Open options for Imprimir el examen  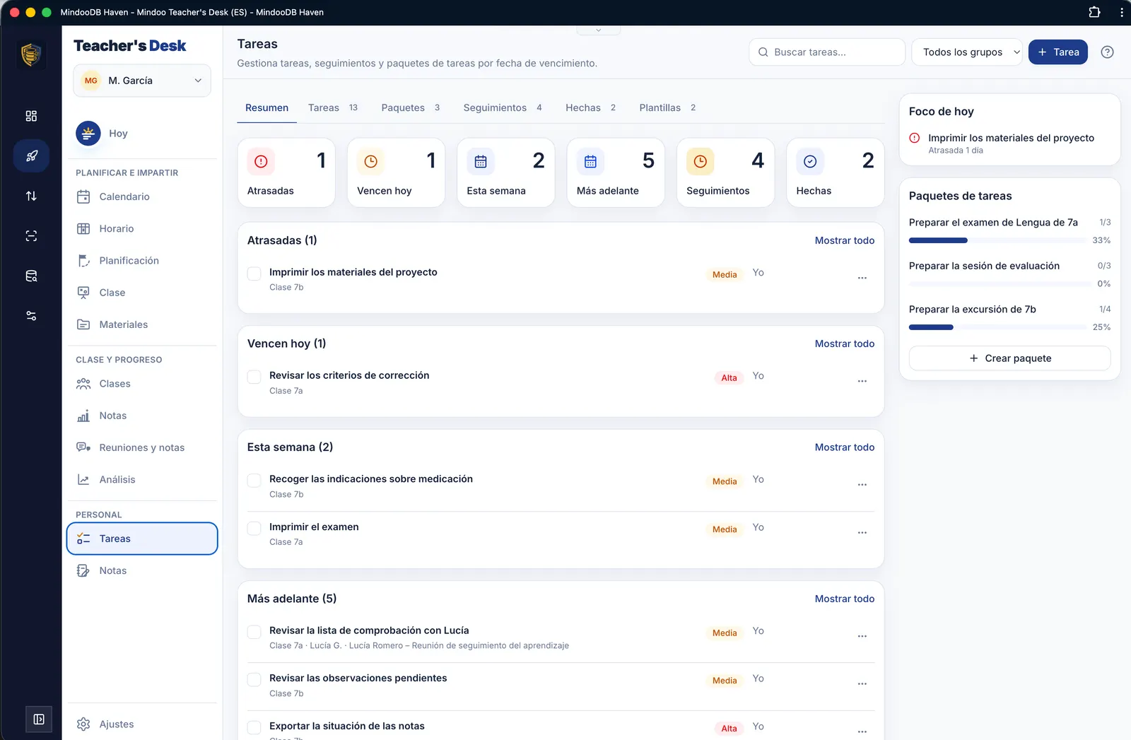[862, 532]
